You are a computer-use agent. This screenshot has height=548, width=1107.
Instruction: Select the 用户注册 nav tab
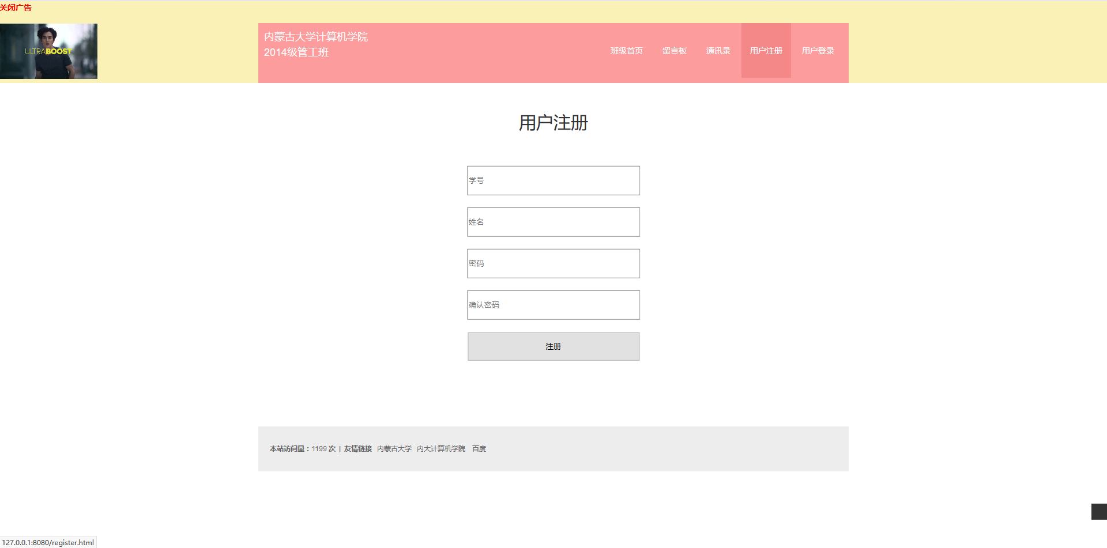[x=766, y=51]
